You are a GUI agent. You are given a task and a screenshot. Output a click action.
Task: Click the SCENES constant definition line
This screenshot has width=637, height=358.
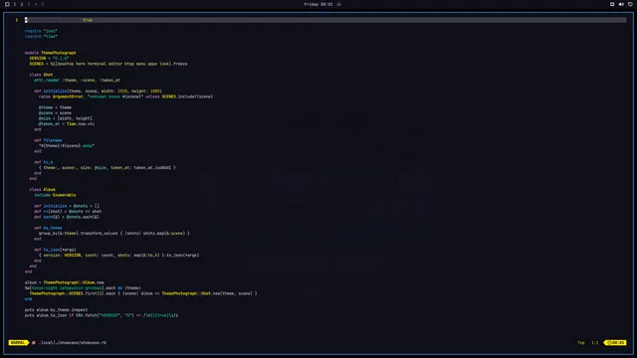[108, 64]
